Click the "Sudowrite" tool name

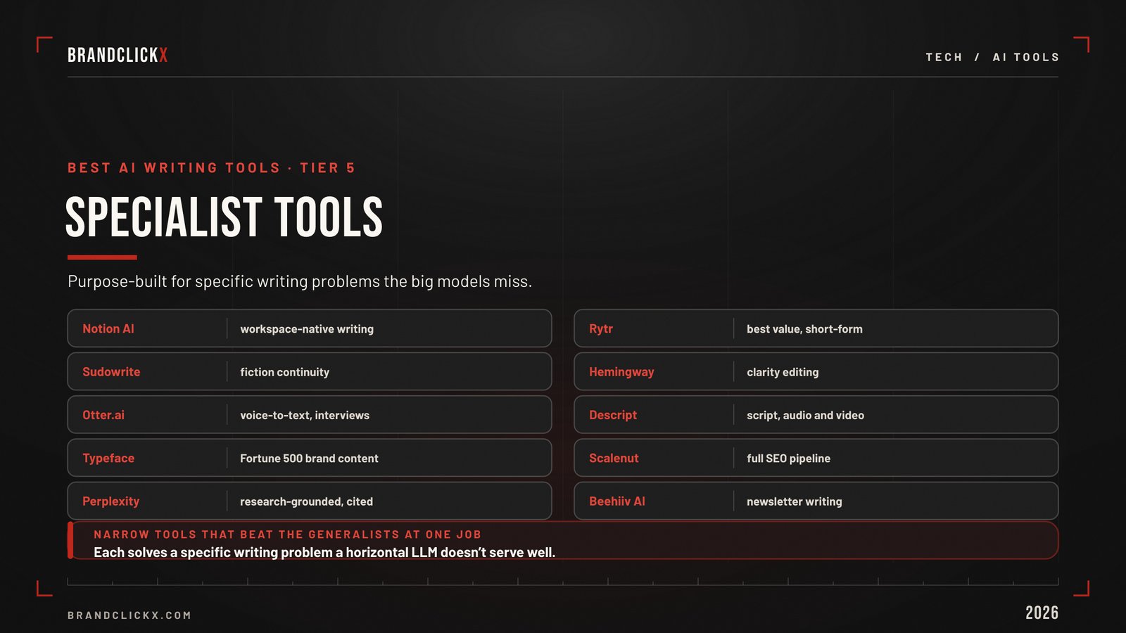(111, 371)
